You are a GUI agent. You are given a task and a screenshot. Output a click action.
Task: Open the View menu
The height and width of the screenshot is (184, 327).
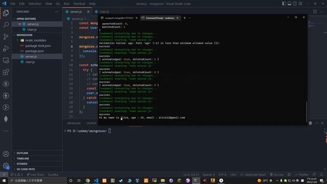(x=49, y=4)
